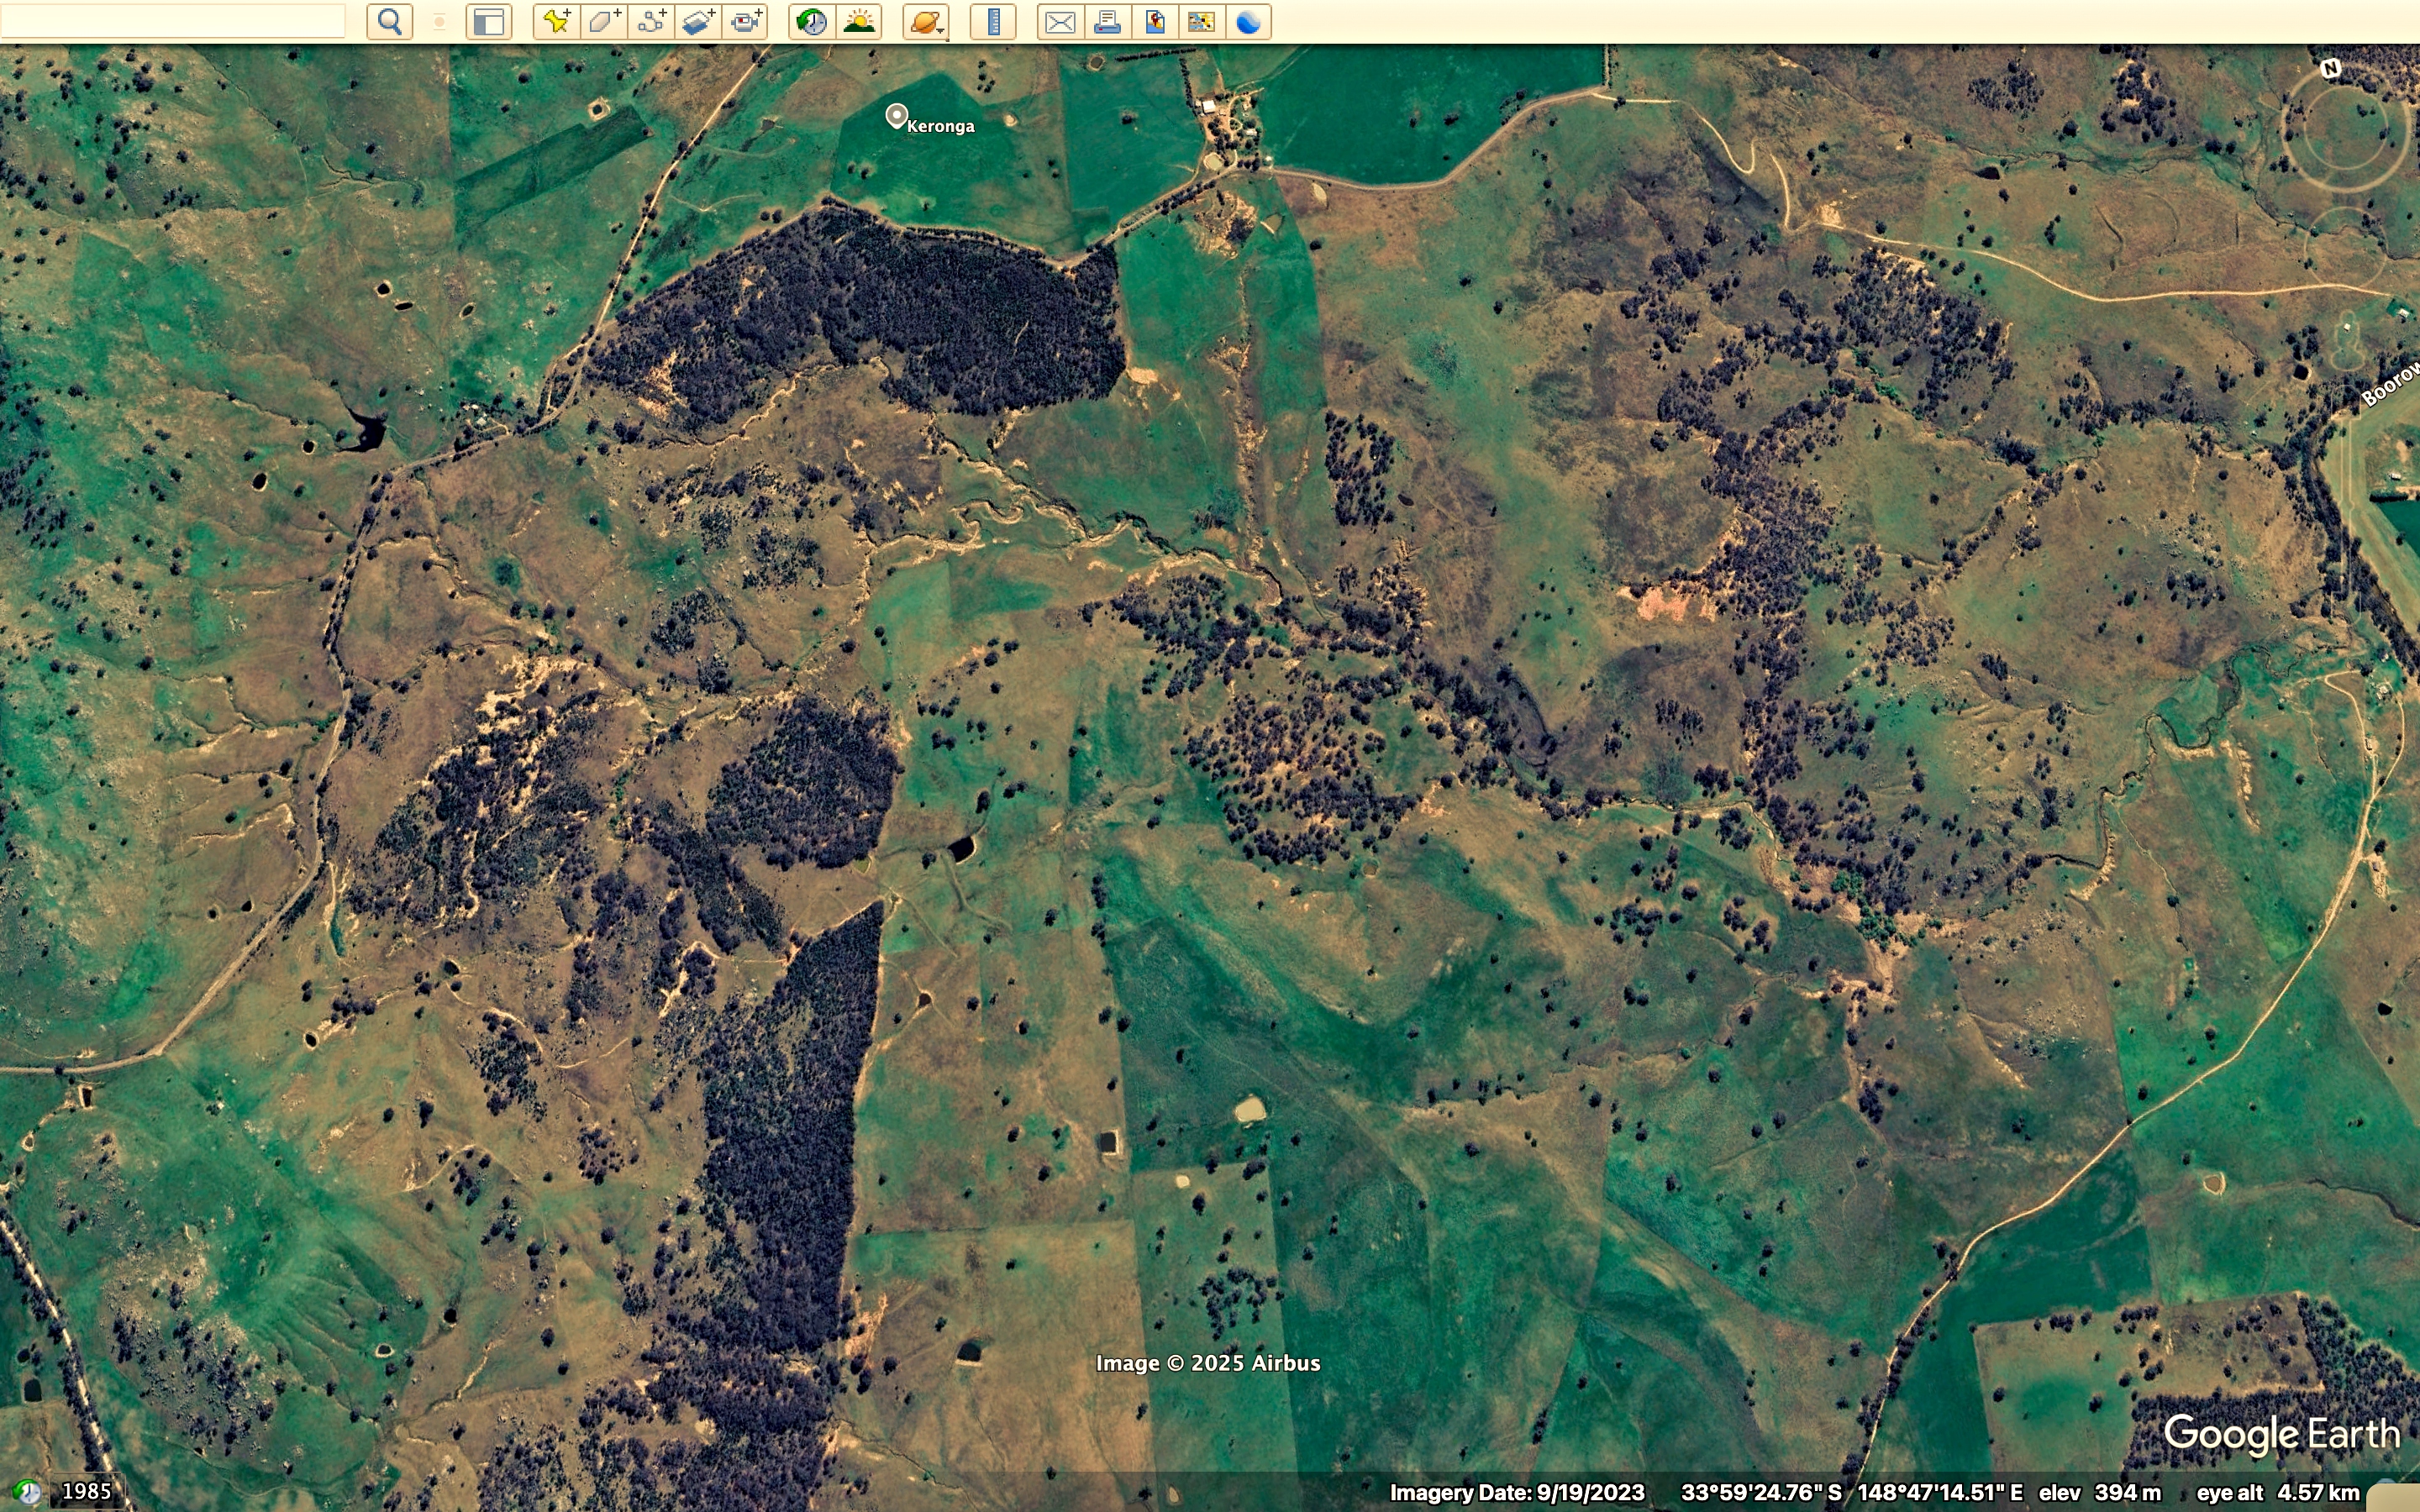Show the ruler measuring tool

(993, 22)
